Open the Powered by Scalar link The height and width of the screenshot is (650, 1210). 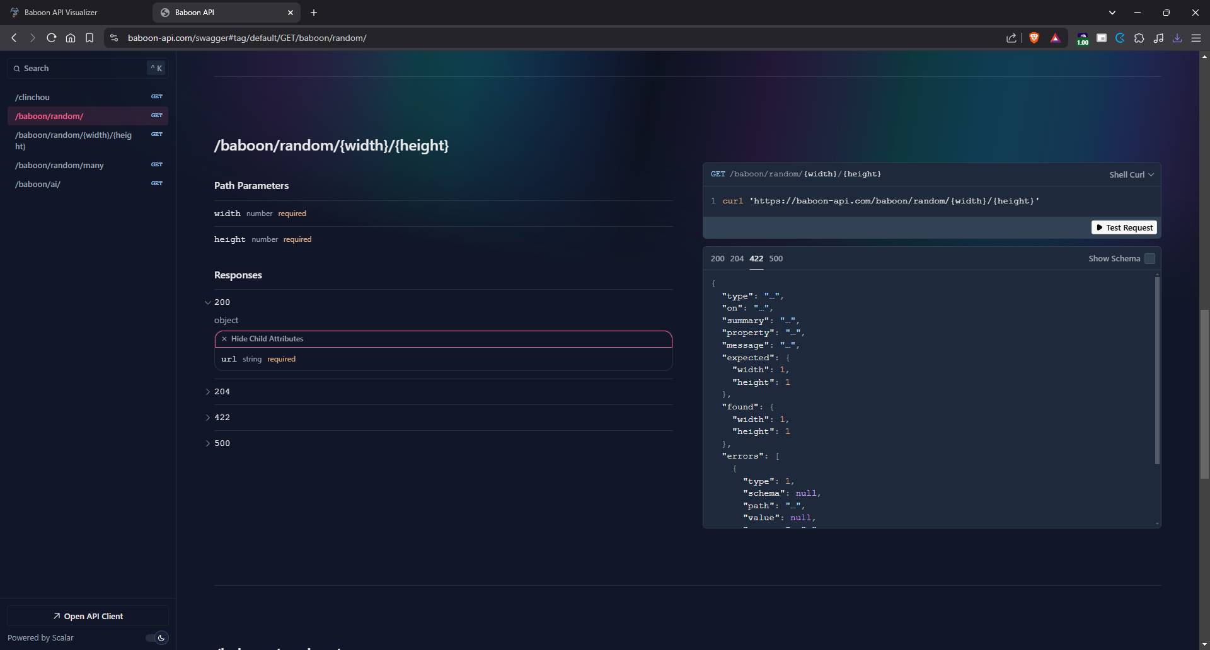tap(40, 638)
